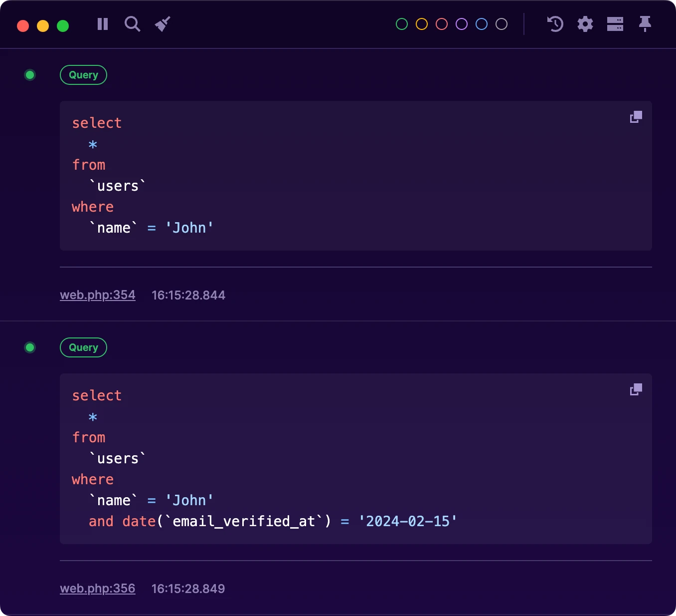Click the '2024-02-15' date value
Image resolution: width=676 pixels, height=616 pixels.
pyautogui.click(x=408, y=521)
